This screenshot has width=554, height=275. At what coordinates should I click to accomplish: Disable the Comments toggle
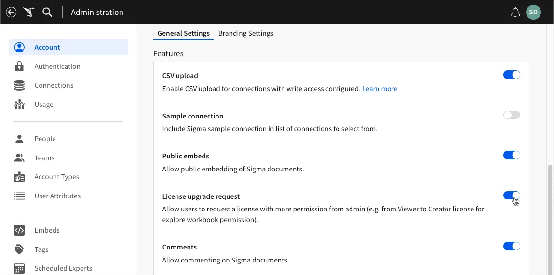tap(512, 246)
